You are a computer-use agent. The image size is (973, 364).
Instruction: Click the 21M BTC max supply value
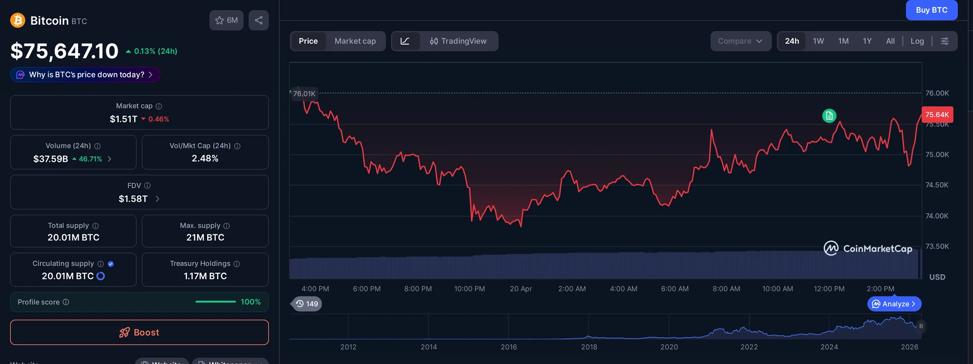(205, 237)
